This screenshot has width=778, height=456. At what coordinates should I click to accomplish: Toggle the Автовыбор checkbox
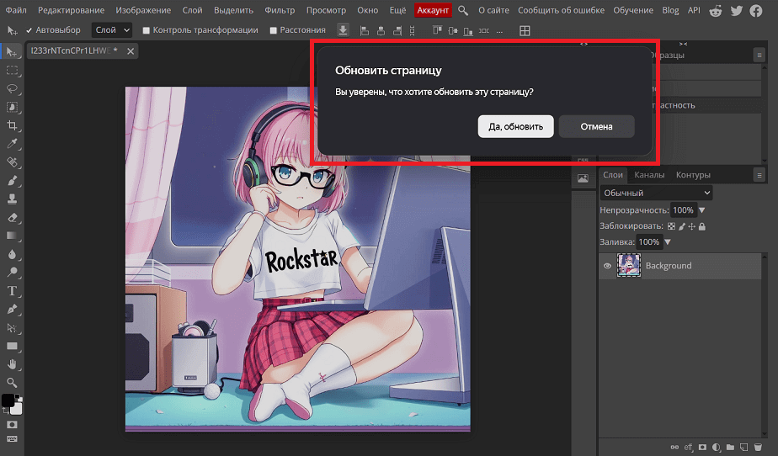(30, 30)
